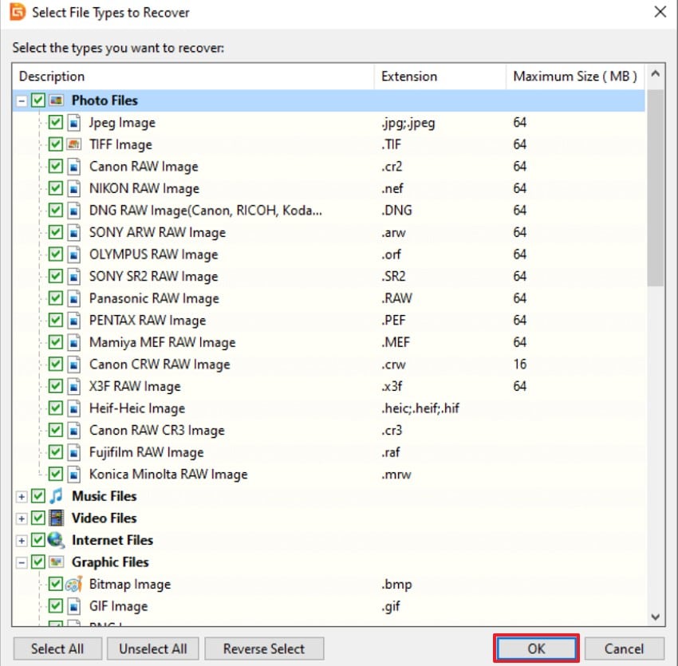Viewport: 678px width, 666px height.
Task: Click the .heic;.heif;.hif extension text
Action: tap(420, 408)
